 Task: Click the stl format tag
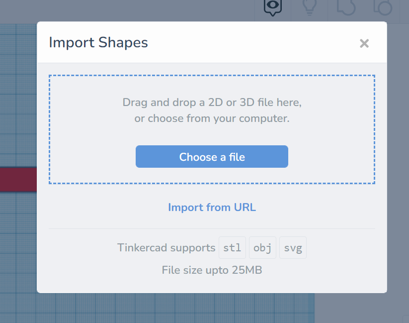[x=232, y=248]
